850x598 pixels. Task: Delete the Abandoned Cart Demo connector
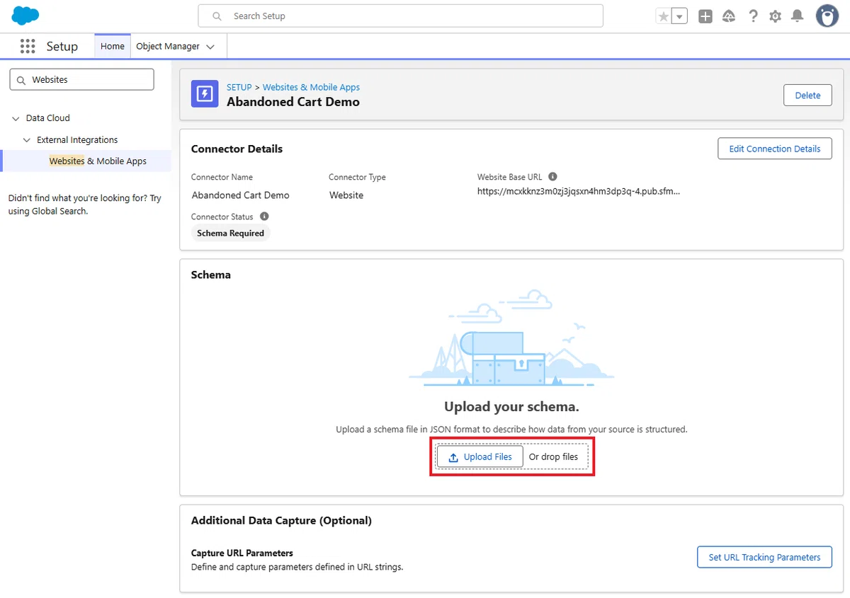coord(807,96)
